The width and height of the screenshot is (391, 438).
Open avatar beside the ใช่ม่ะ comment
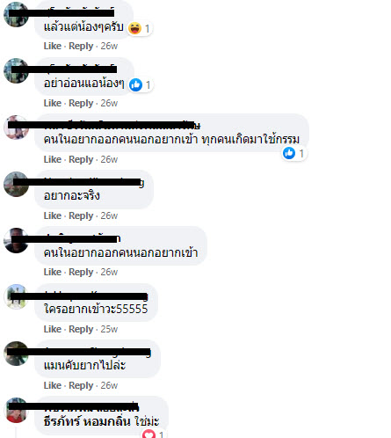16,410
